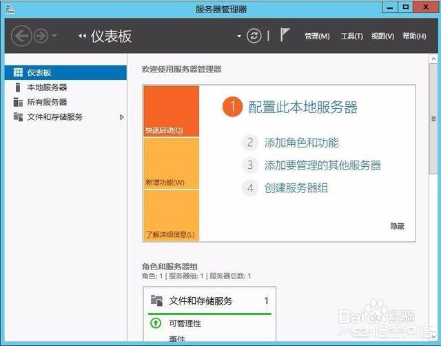Hide the welcome tile via 隐藏
The height and width of the screenshot is (346, 441).
(397, 226)
